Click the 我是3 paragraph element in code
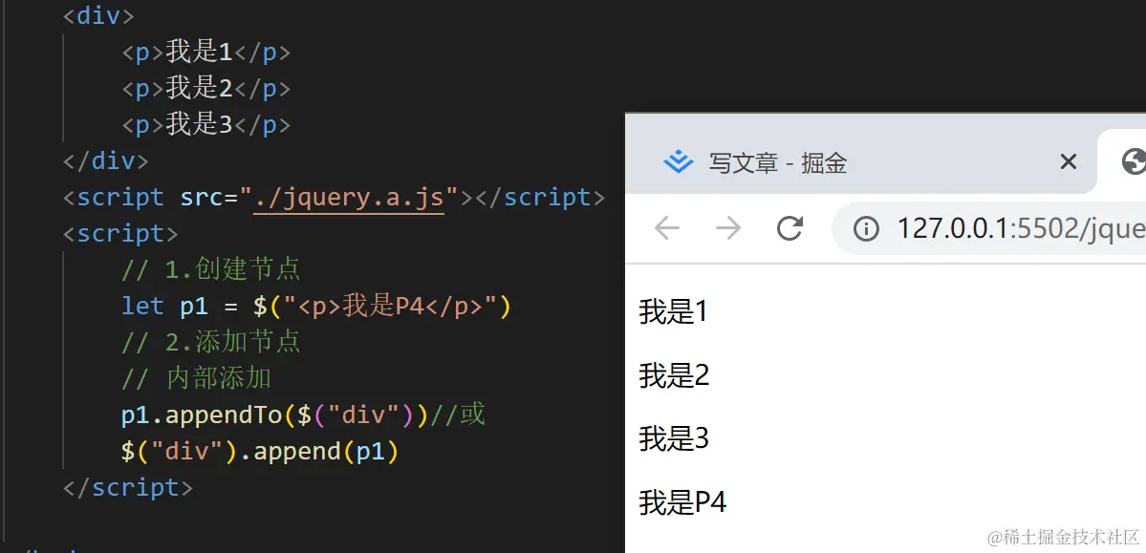This screenshot has width=1146, height=553. tap(205, 124)
